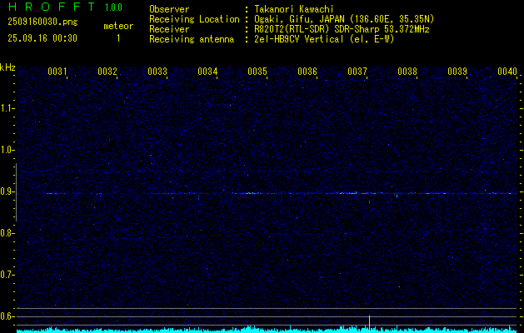Click the yellow vertical meteor marker line
The height and width of the screenshot is (333, 524).
[369, 324]
